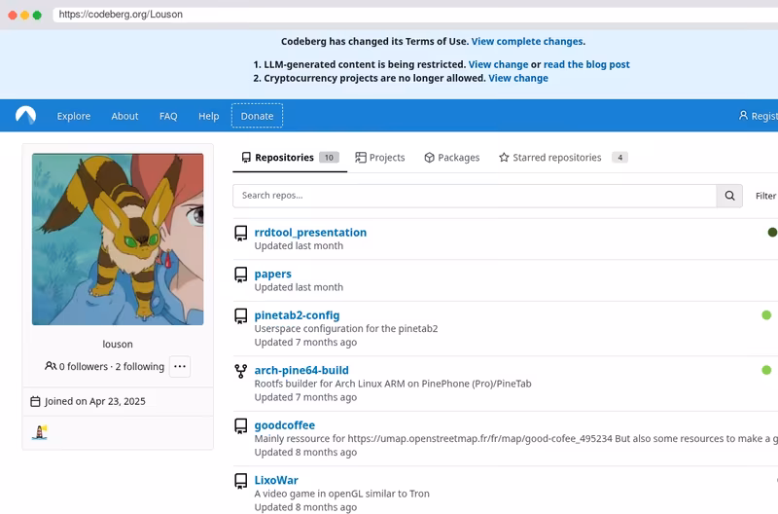This screenshot has height=514, width=778.
Task: Open read the blog post link
Action: (x=586, y=64)
